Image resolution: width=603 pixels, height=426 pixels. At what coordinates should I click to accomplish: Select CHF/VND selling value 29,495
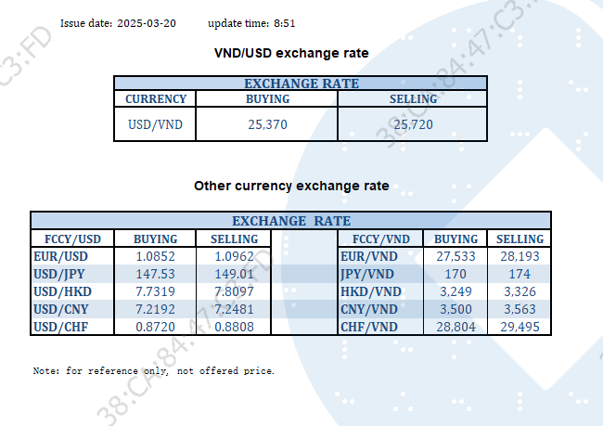click(x=519, y=327)
